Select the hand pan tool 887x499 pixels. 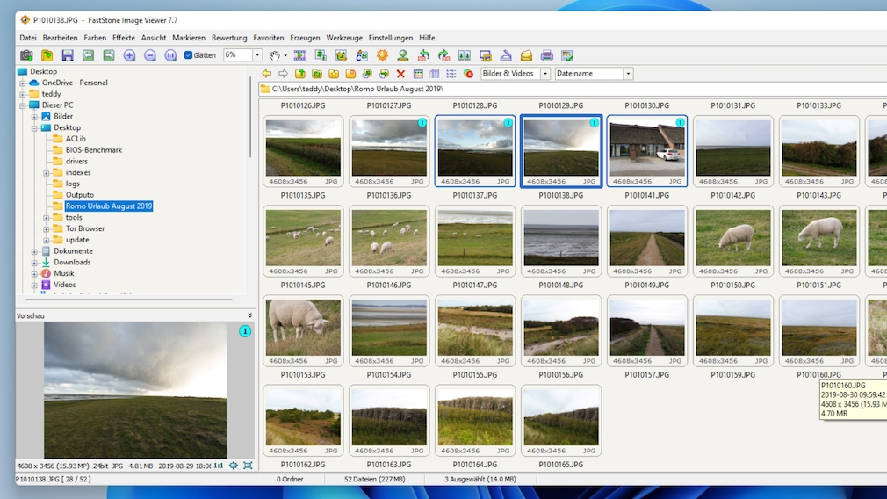click(x=274, y=55)
